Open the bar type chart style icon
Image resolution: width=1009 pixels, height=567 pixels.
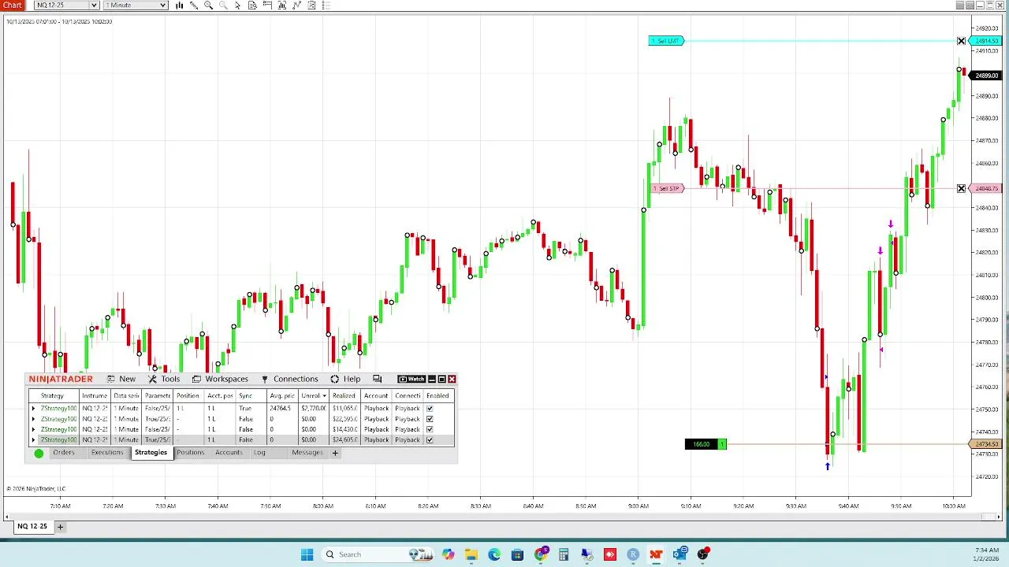coord(179,6)
